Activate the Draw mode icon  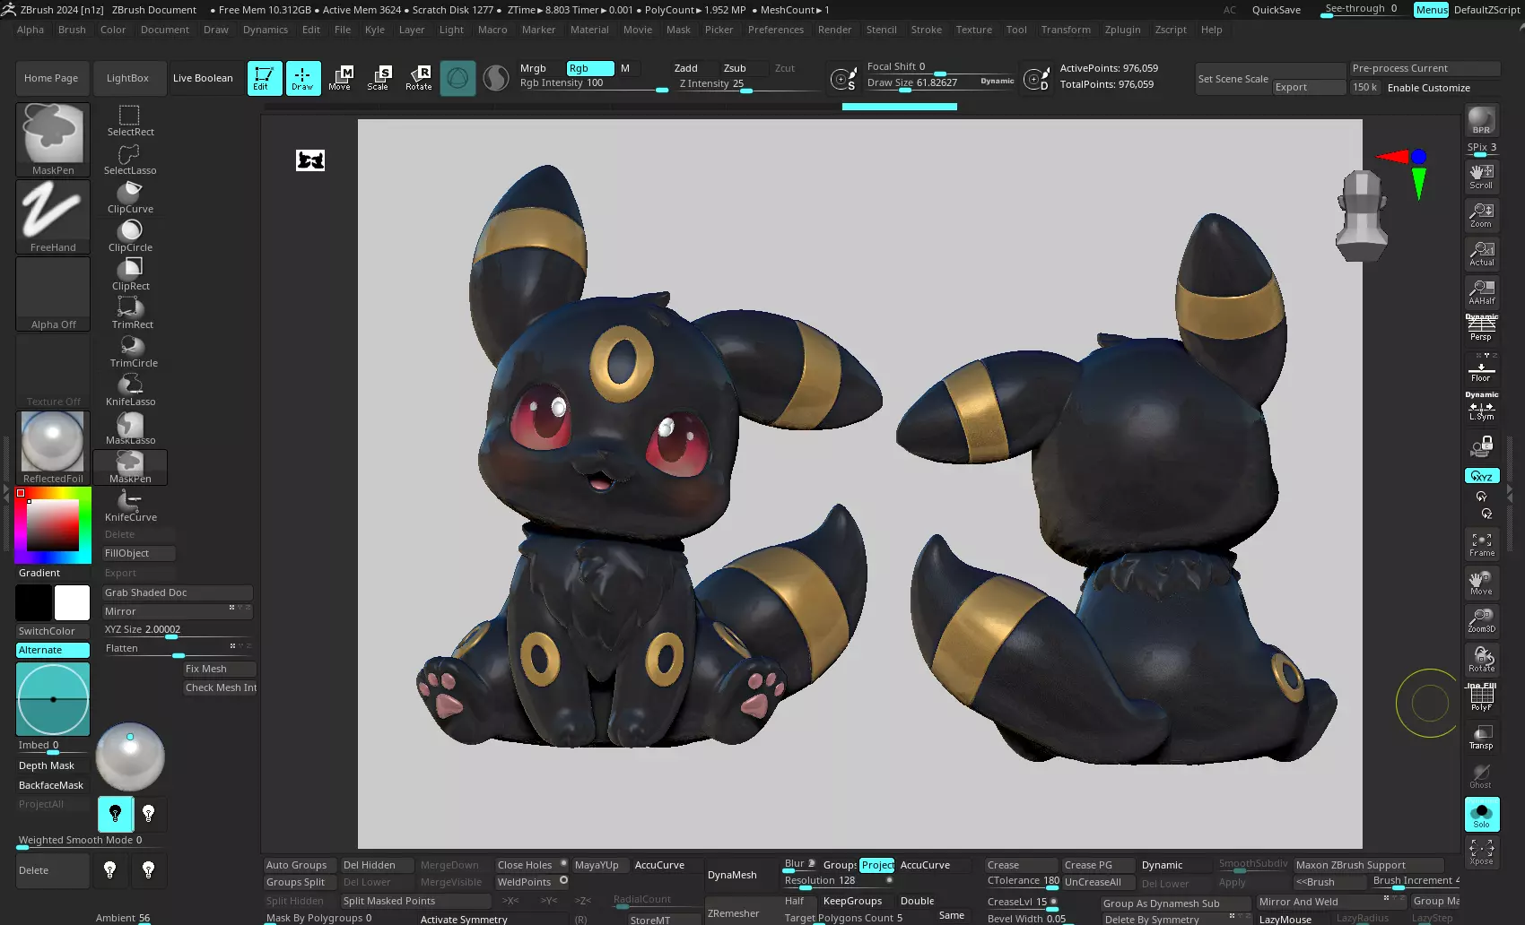coord(302,78)
